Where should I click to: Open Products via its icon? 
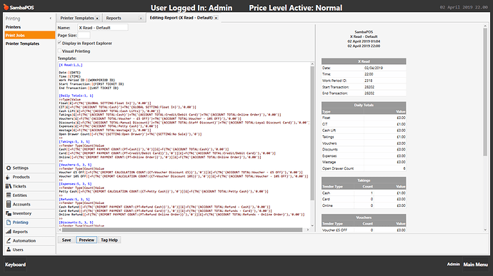[x=9, y=177]
